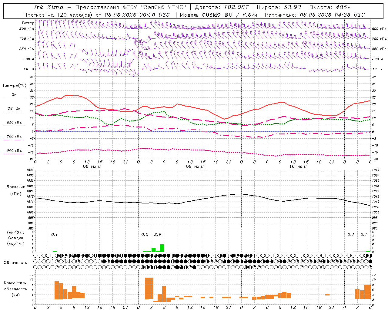The width and height of the screenshot is (388, 310).
Task: Click the tallest orange convective cloud bar
Action: pyautogui.click(x=149, y=289)
